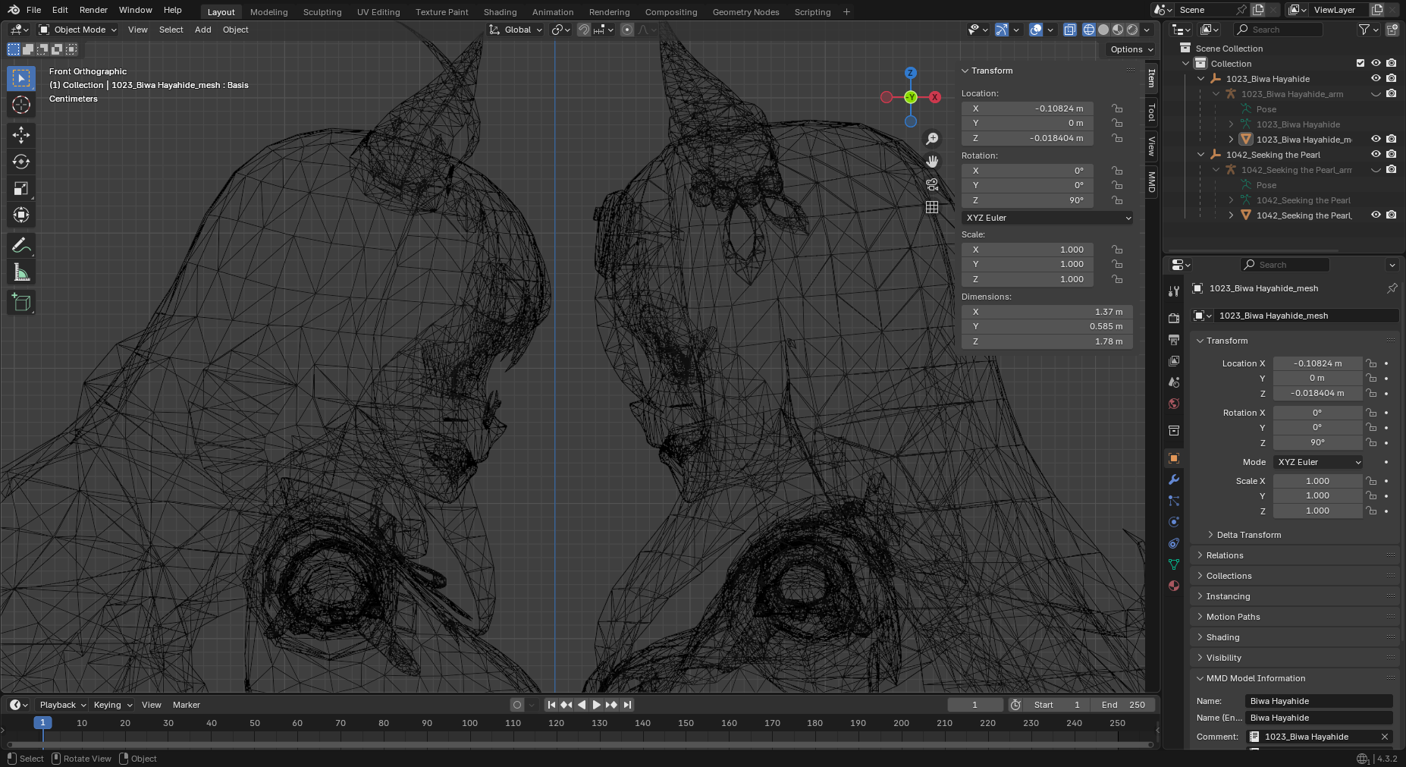The width and height of the screenshot is (1406, 767).
Task: Uncheck the Collection exclude-from-view-layer checkbox
Action: point(1360,64)
